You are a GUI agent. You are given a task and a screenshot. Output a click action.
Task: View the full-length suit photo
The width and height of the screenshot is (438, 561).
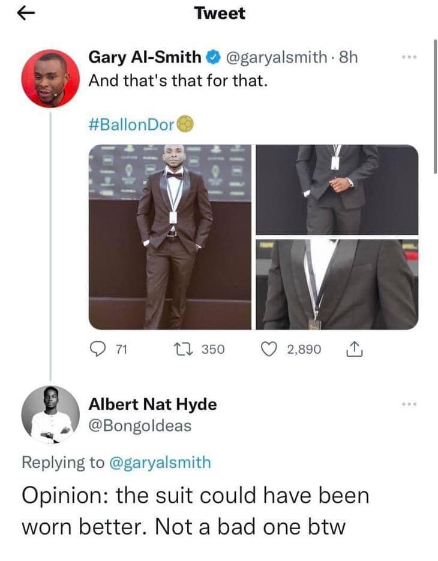point(170,237)
